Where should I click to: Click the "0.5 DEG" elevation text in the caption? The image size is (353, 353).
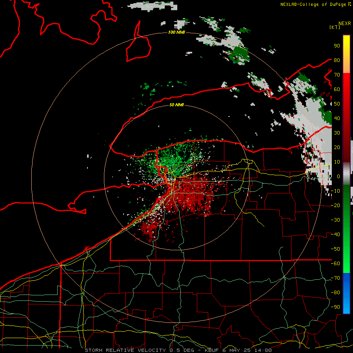coord(182,350)
